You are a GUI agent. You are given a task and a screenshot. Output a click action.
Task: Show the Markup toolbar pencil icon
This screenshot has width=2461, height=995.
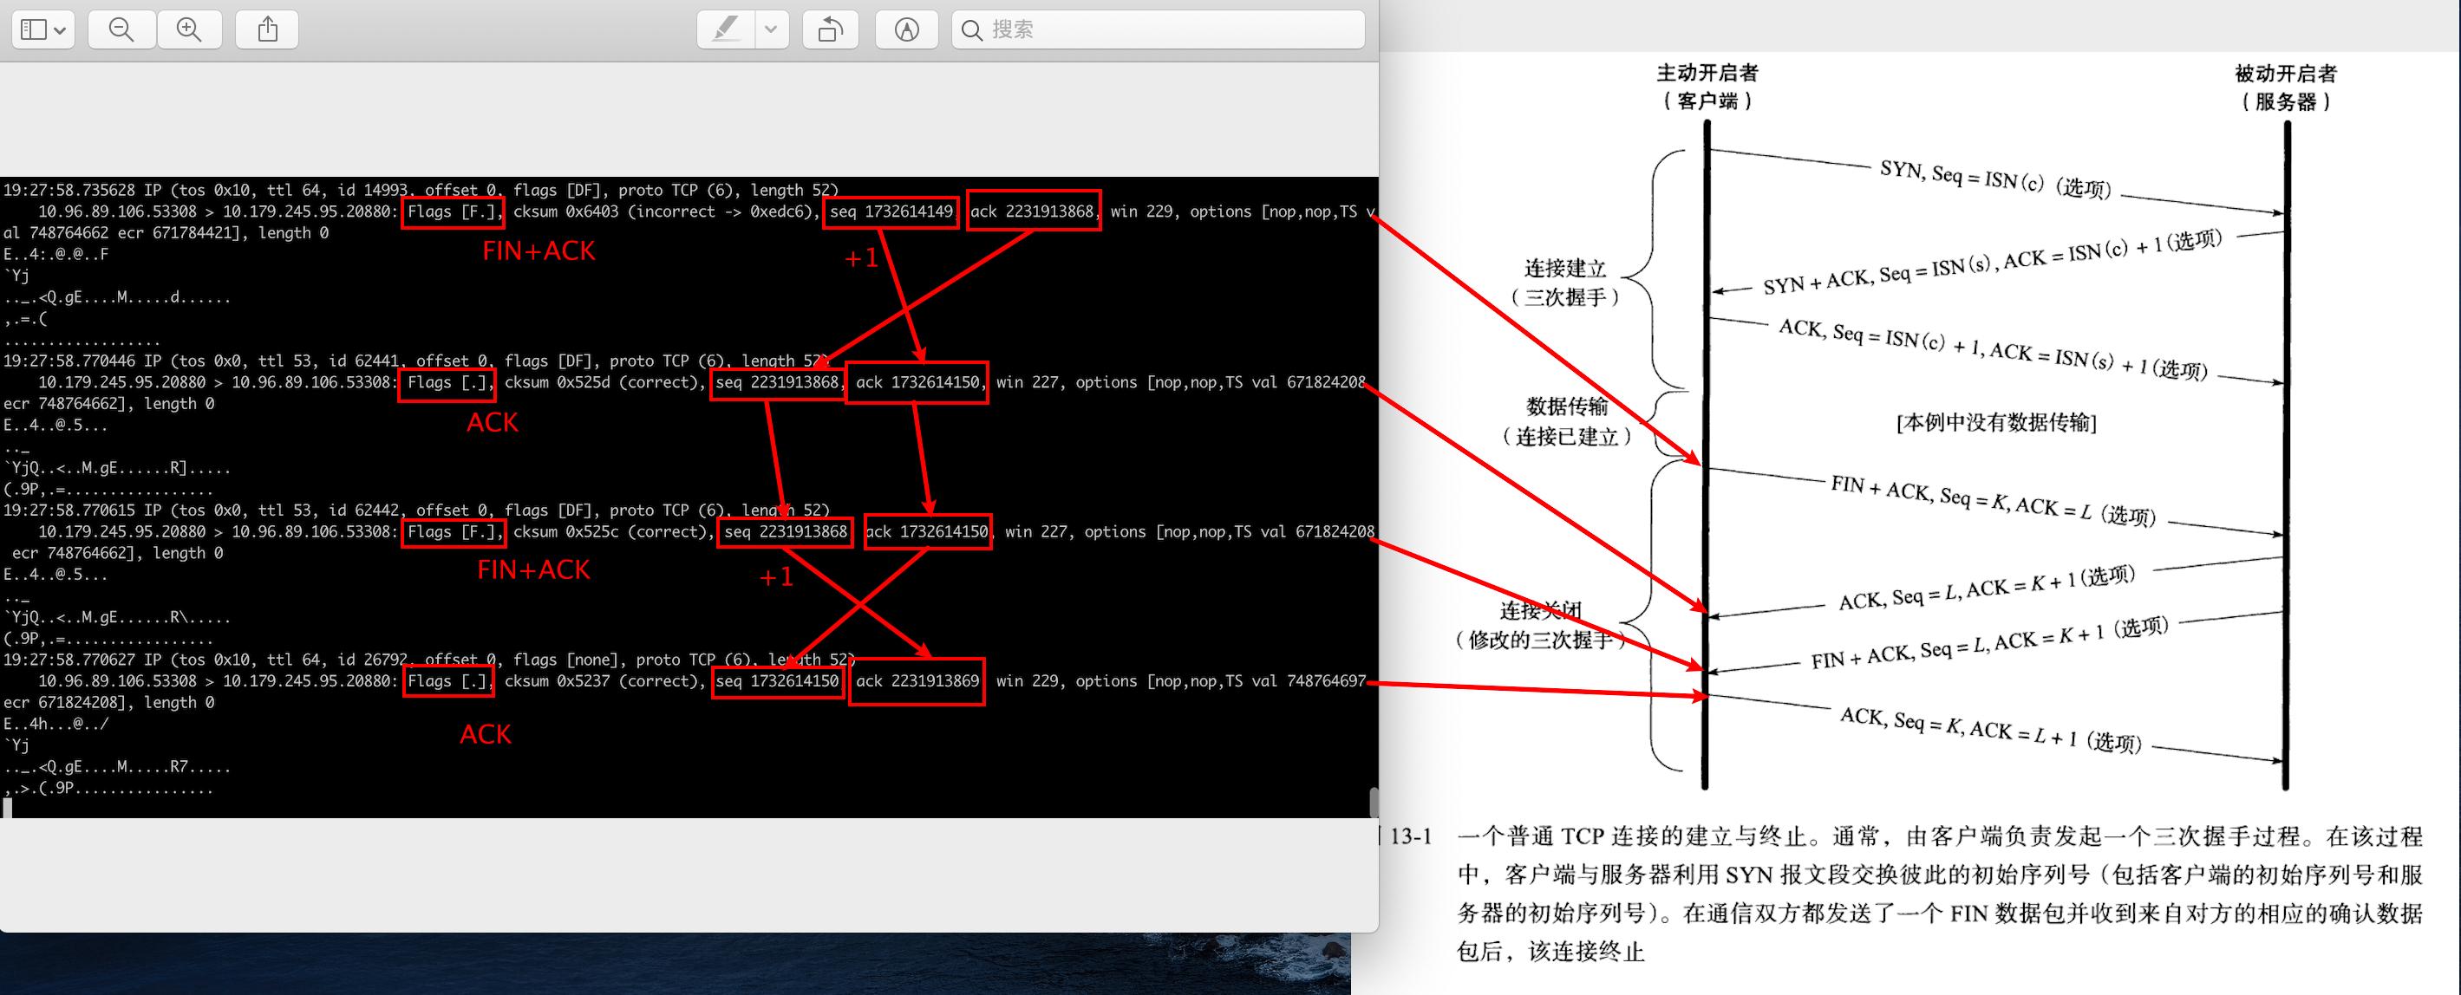tap(905, 29)
